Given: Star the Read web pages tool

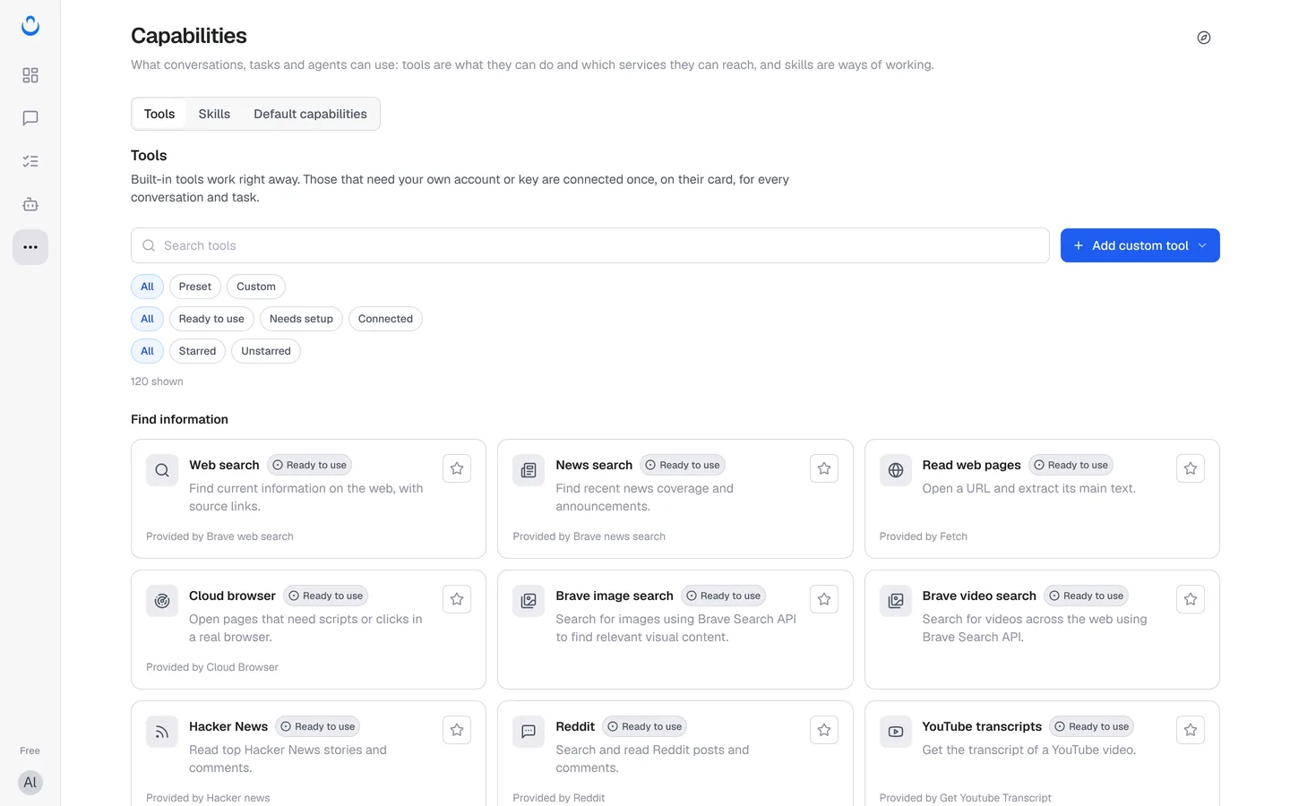Looking at the screenshot, I should (x=1191, y=468).
